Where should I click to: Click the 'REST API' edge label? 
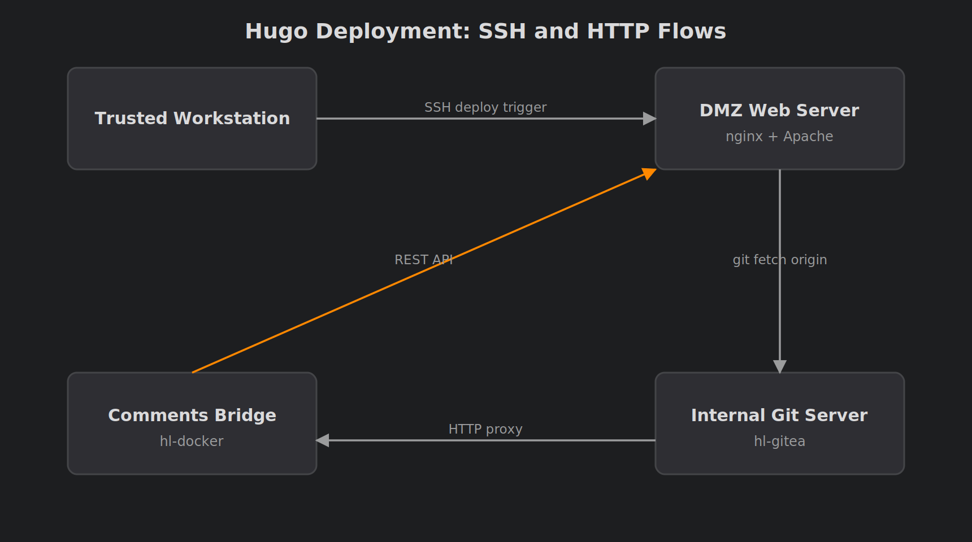tap(424, 260)
